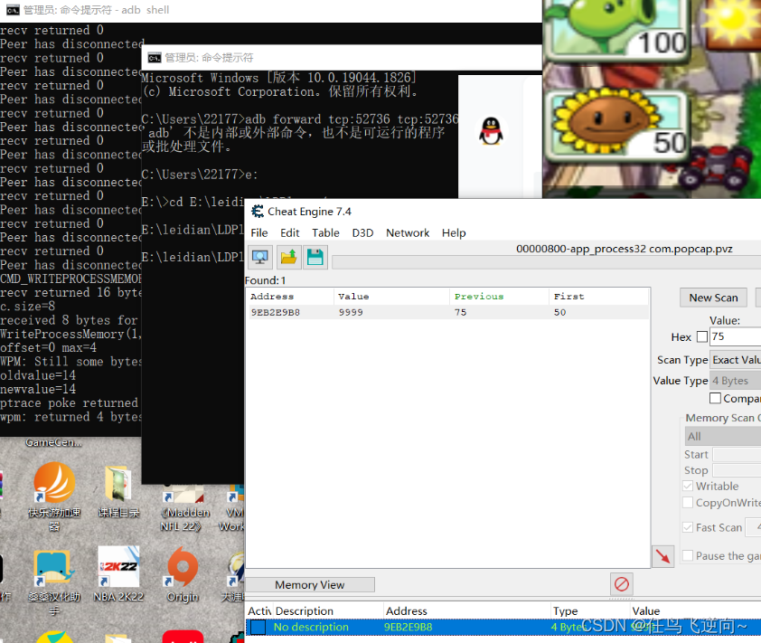This screenshot has width=761, height=643.
Task: Open the Scan Type dropdown
Action: 736,360
